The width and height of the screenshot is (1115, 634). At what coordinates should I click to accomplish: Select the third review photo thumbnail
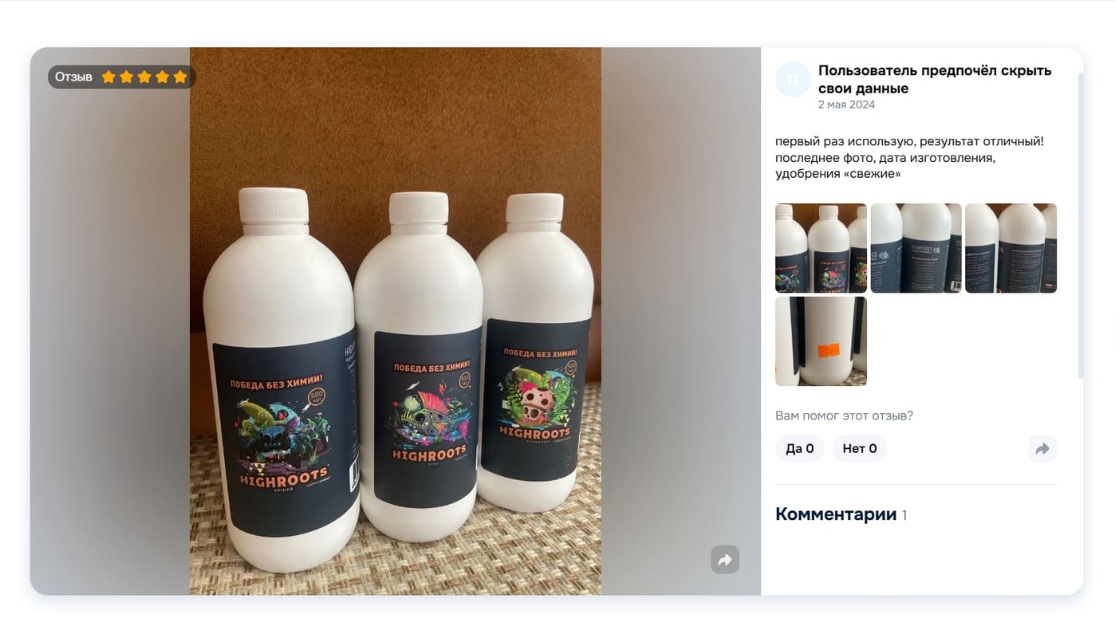[1011, 248]
